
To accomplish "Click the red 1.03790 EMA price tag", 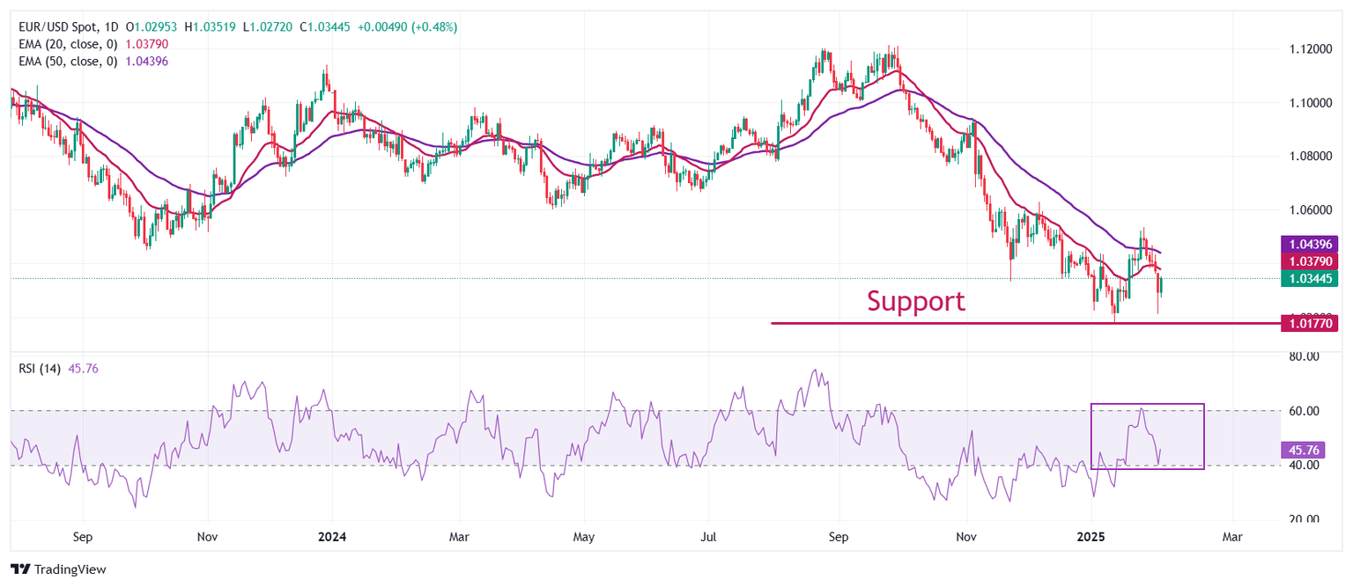I will click(x=1307, y=260).
